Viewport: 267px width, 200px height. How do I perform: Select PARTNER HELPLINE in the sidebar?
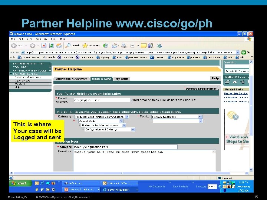tap(25, 74)
